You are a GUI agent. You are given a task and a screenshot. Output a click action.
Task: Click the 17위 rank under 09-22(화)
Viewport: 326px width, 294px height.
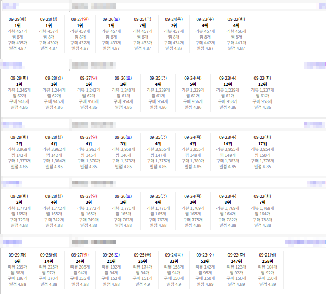[262, 144]
